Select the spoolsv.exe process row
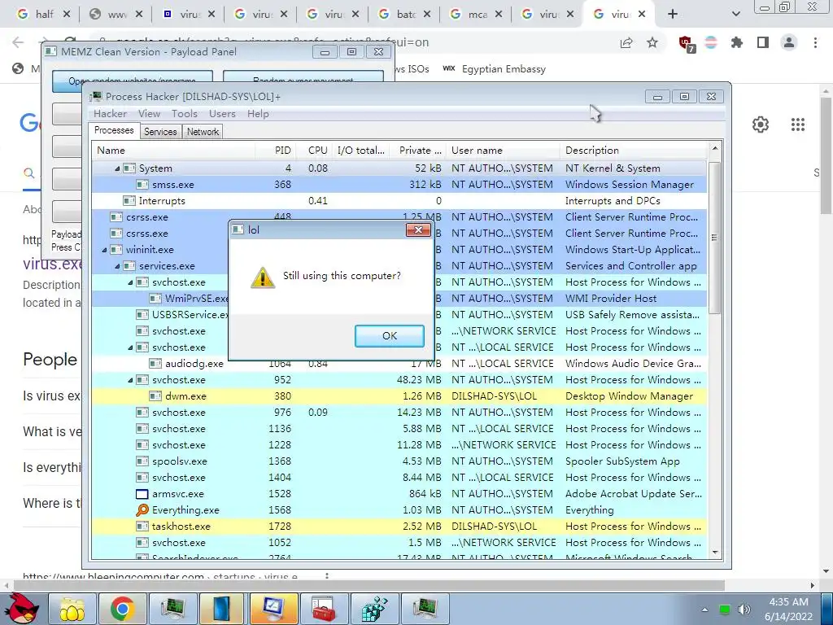This screenshot has height=625, width=833. [399, 461]
